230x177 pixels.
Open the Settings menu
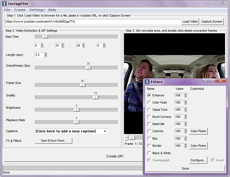click(x=37, y=10)
